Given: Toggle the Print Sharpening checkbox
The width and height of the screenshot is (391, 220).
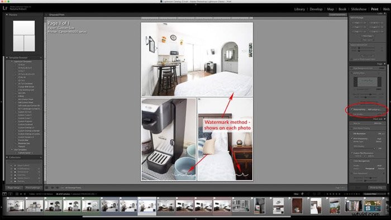Looking at the screenshot, I should (352, 139).
